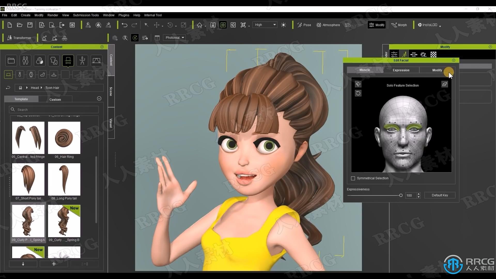
Task: Select the Cloth category icon
Action: coord(54,61)
